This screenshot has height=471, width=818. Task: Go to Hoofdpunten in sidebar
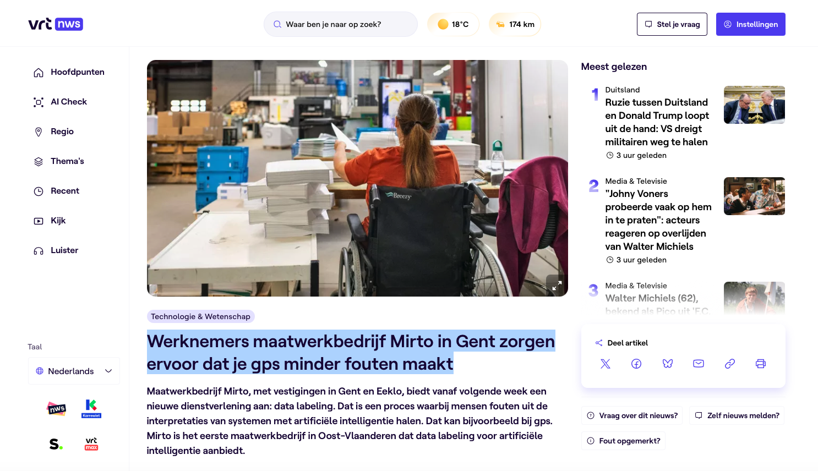tap(69, 72)
